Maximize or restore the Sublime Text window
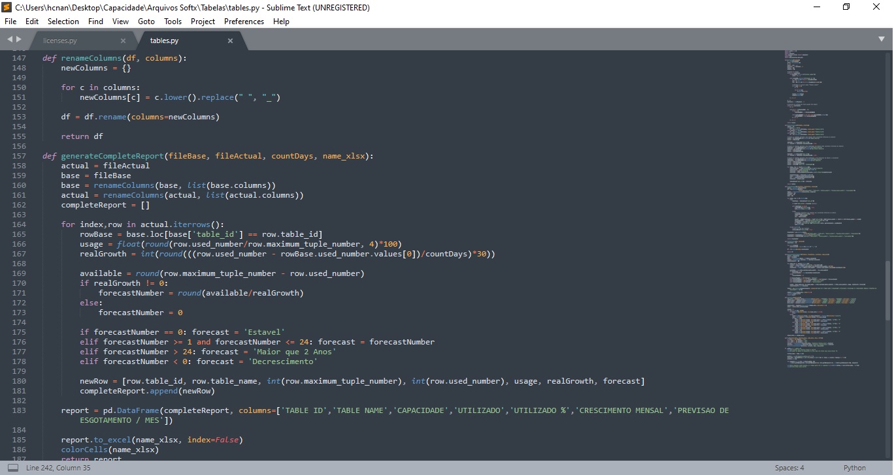 pyautogui.click(x=846, y=7)
